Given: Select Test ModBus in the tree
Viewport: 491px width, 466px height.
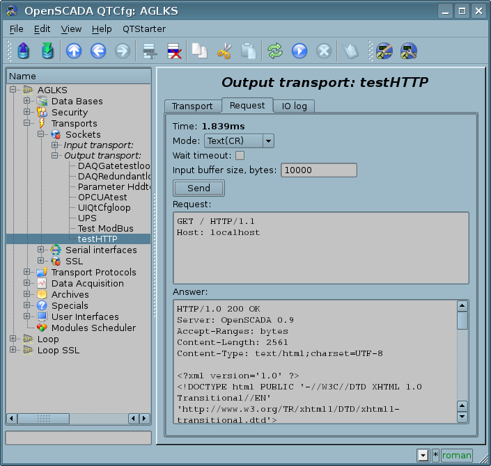Looking at the screenshot, I should (x=105, y=228).
